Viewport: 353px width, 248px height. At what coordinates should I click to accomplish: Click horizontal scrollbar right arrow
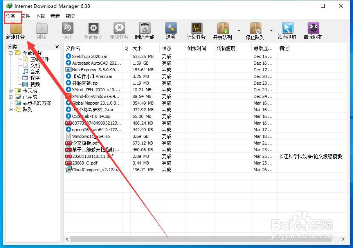pos(343,239)
